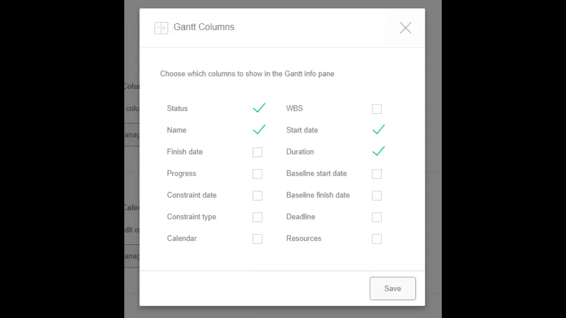566x318 pixels.
Task: Click the Baseline finish date label
Action: (317, 195)
